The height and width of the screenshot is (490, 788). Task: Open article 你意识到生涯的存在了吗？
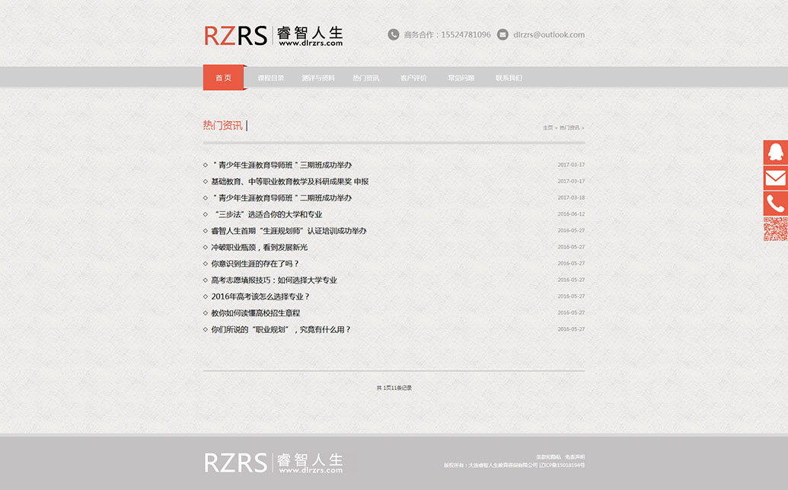tap(255, 264)
